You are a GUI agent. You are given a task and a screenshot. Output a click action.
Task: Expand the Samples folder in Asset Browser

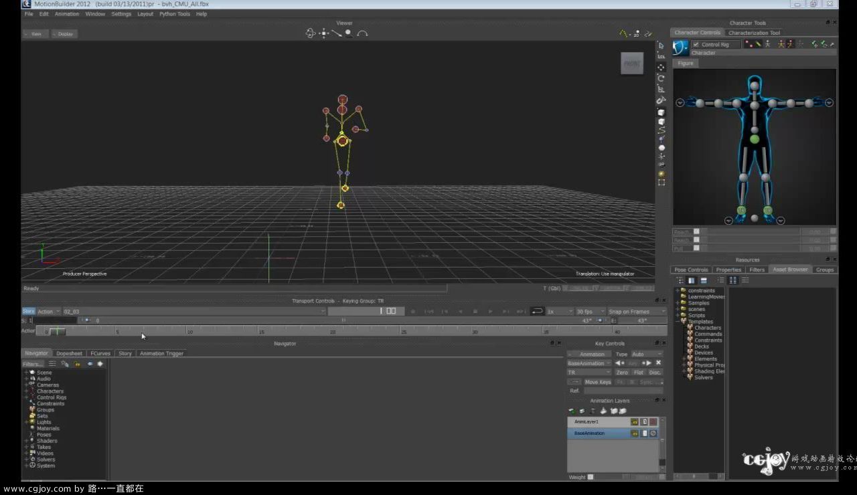[x=677, y=303]
